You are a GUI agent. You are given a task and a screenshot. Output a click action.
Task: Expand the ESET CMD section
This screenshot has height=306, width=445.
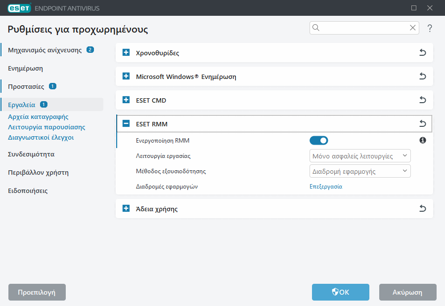pos(126,100)
